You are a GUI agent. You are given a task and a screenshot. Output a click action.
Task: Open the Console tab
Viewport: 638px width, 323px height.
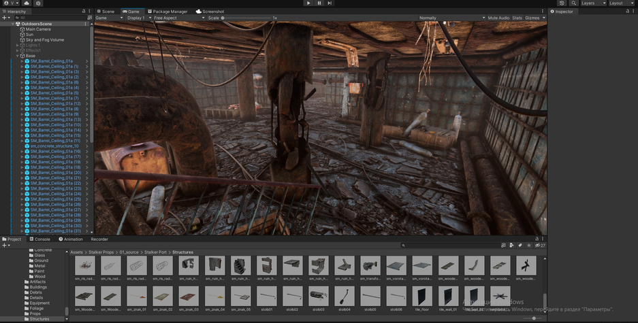point(42,239)
